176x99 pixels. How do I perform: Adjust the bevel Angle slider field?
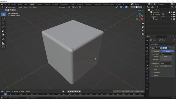tap(166, 66)
